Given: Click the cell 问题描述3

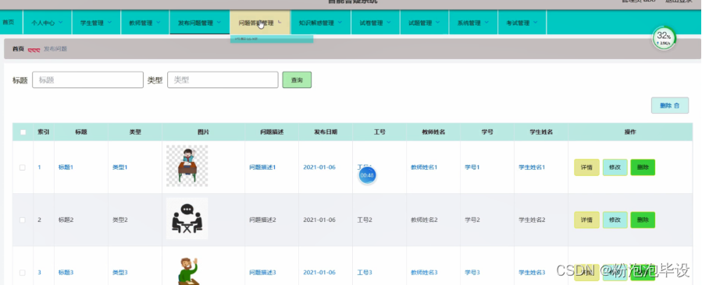Looking at the screenshot, I should [263, 273].
